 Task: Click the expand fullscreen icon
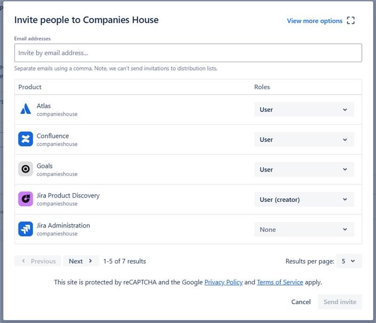[x=351, y=21]
